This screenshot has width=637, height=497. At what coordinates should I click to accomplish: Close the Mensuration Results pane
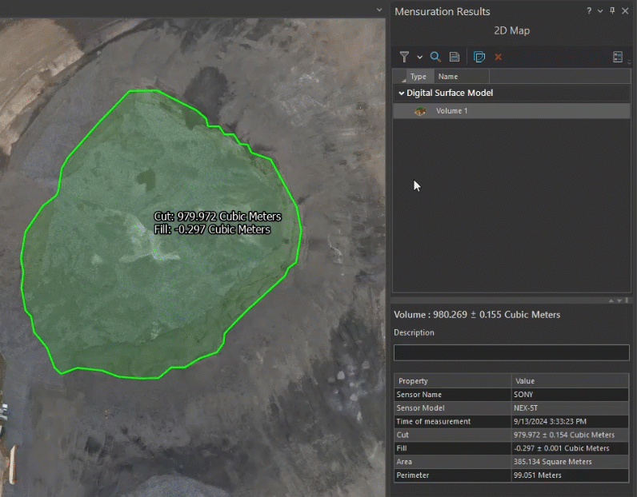625,11
